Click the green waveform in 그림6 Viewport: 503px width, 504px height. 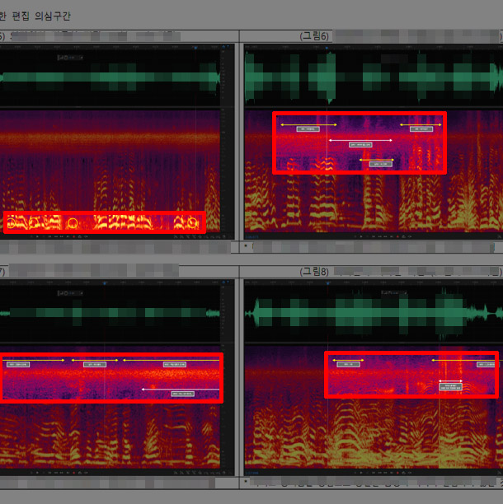coord(371,78)
